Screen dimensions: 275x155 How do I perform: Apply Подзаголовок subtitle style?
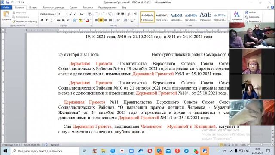220,17
